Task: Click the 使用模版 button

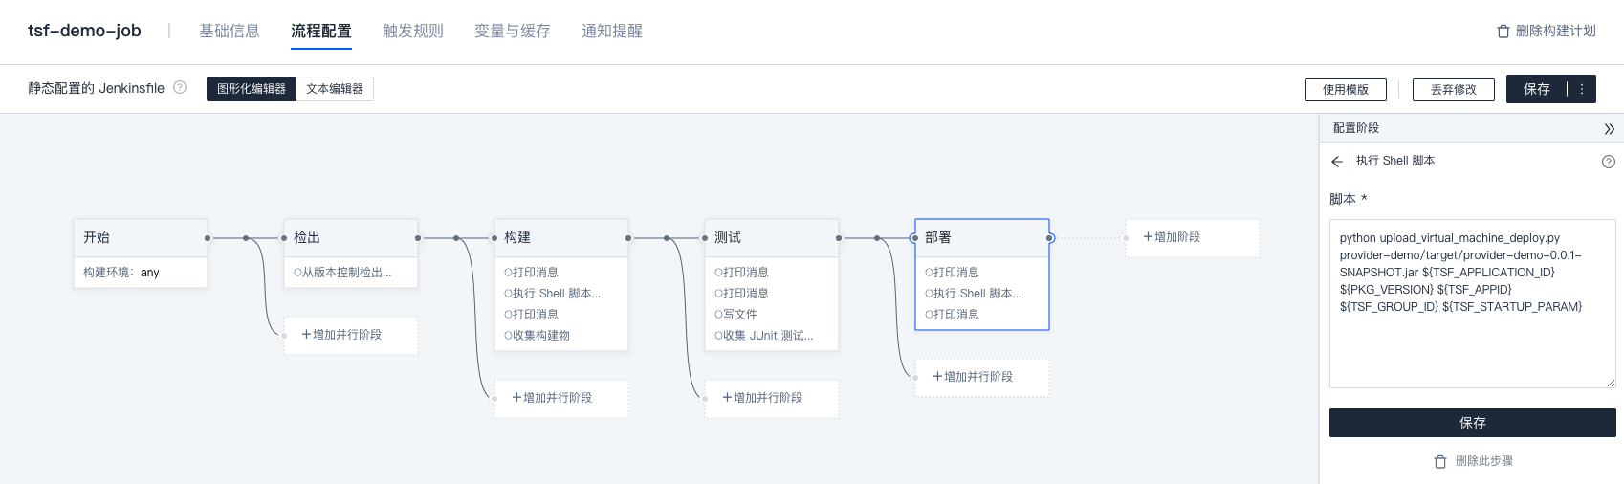Action: point(1345,89)
